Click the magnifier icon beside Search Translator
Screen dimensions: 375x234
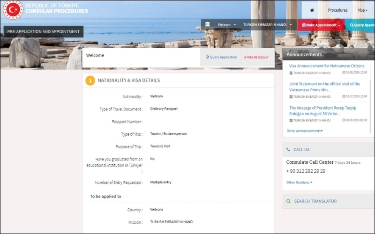[288, 201]
